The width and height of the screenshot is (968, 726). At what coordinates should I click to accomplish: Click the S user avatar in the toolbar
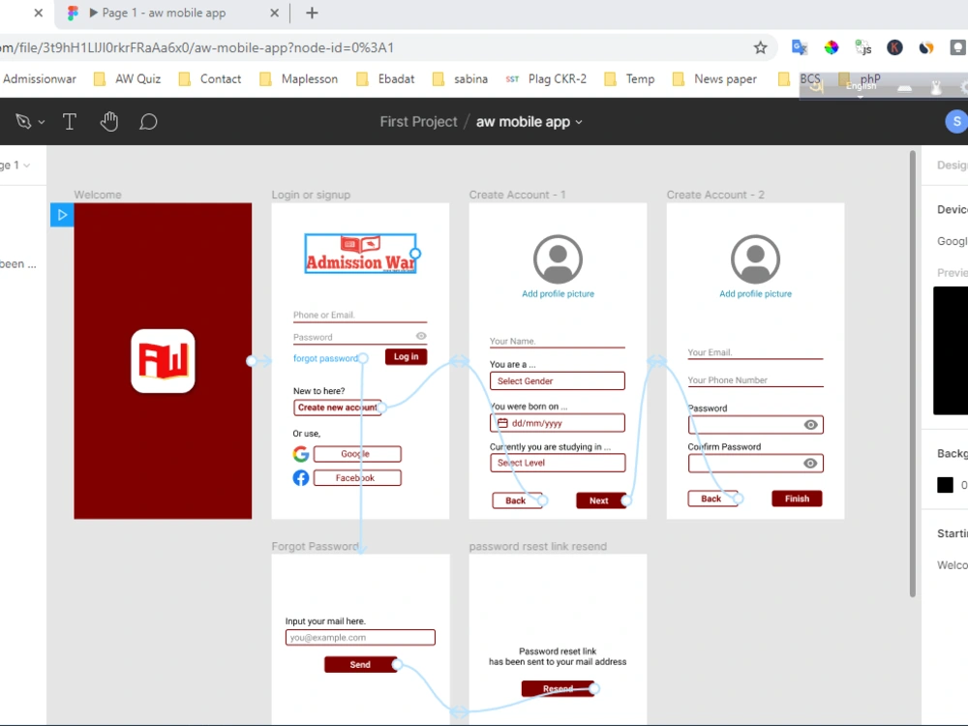(956, 121)
